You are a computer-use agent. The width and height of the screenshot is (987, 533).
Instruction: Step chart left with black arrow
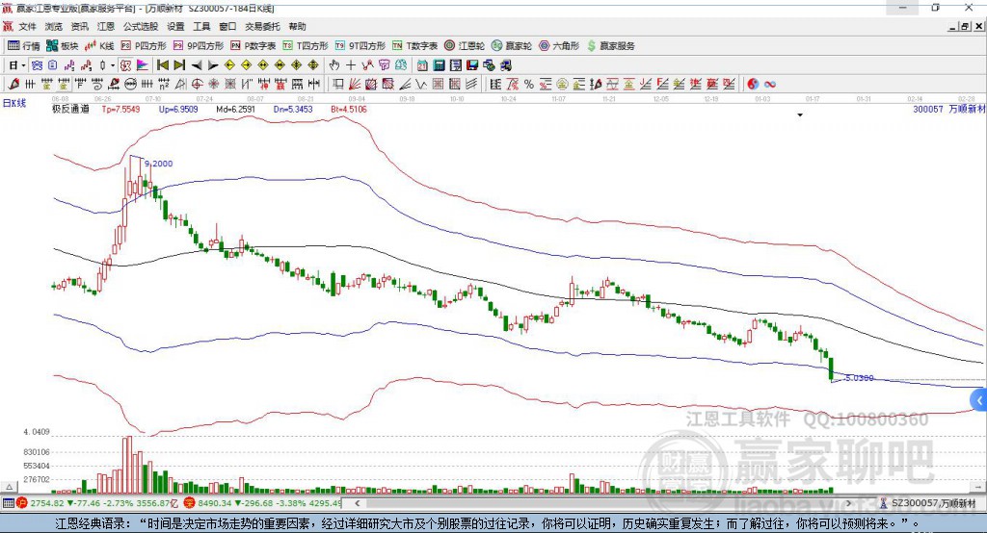[x=197, y=65]
